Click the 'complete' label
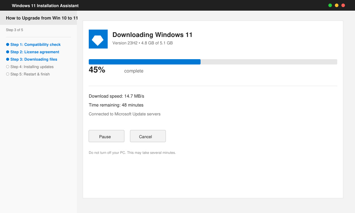The height and width of the screenshot is (213, 355). pos(134,71)
